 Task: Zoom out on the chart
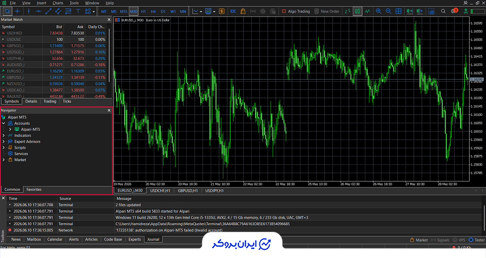coord(388,11)
